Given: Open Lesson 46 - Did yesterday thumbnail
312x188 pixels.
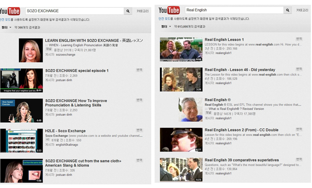Looking at the screenshot, I should pyautogui.click(x=181, y=80).
